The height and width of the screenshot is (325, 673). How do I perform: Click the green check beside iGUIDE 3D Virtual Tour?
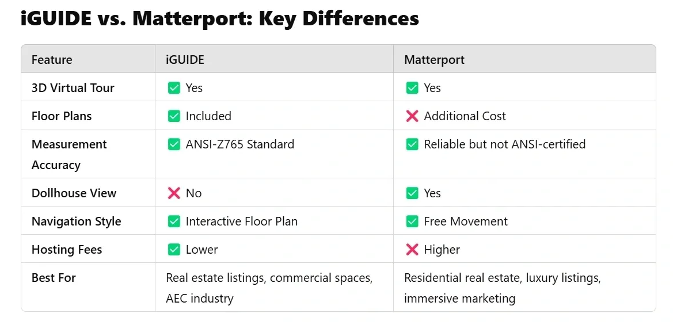pyautogui.click(x=174, y=88)
